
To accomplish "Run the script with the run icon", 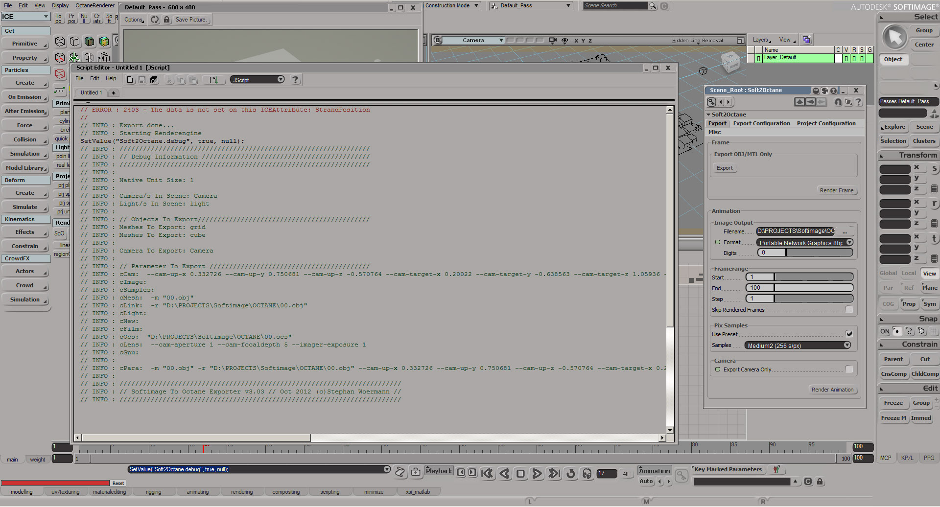I will point(213,80).
